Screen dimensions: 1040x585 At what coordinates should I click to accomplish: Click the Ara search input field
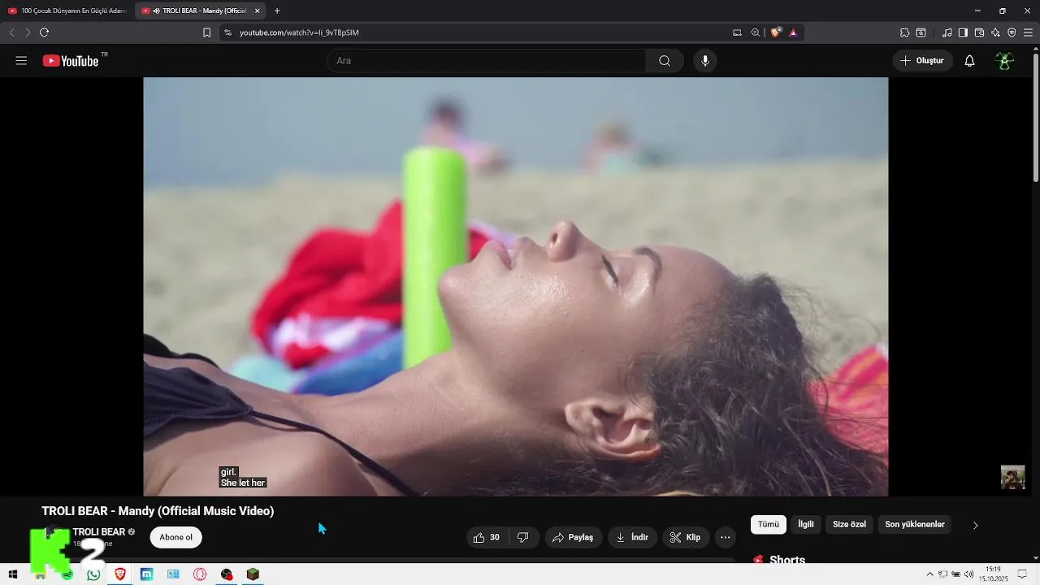pyautogui.click(x=486, y=61)
